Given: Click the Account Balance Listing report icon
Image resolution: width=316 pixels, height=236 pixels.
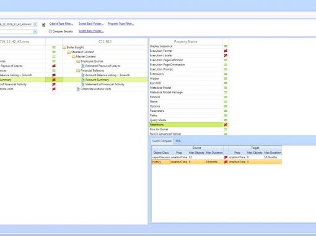Looking at the screenshot, I should [x=83, y=75].
